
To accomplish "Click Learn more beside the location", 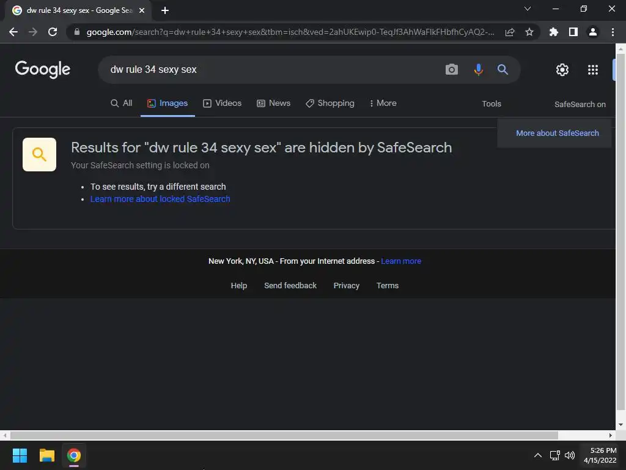I will (401, 261).
